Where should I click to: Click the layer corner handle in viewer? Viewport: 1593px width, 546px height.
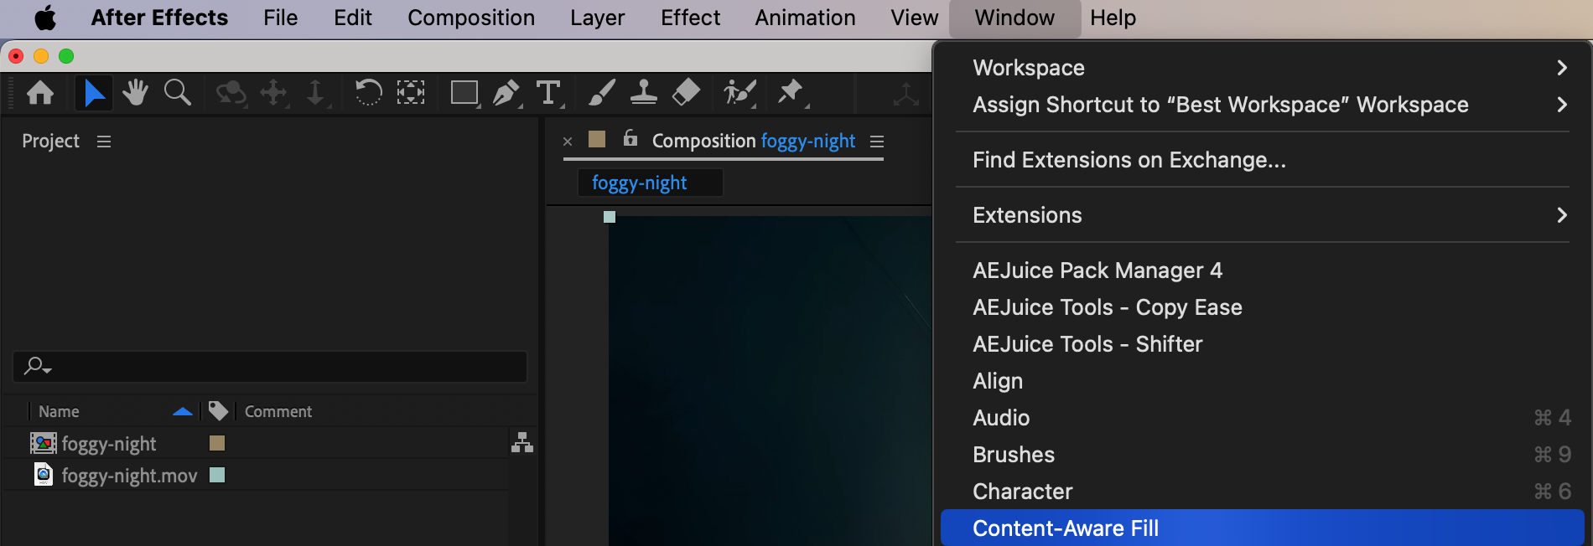point(610,217)
